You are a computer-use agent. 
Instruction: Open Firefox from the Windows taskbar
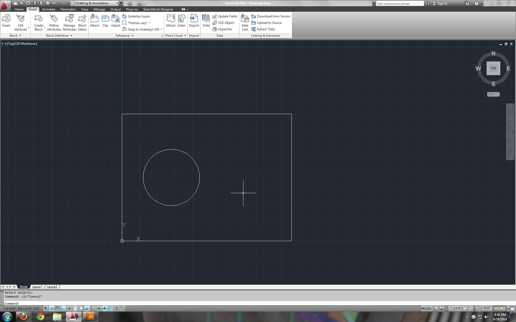coord(23,317)
